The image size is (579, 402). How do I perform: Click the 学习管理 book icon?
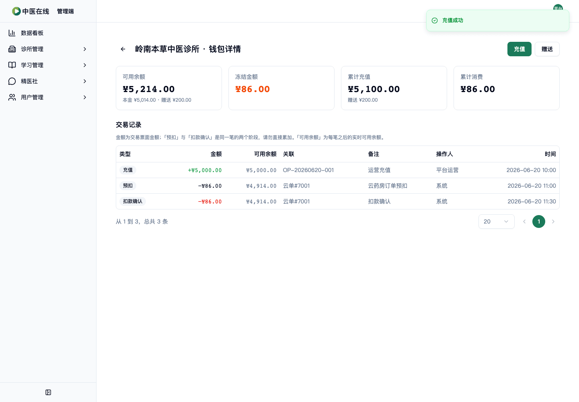point(12,65)
